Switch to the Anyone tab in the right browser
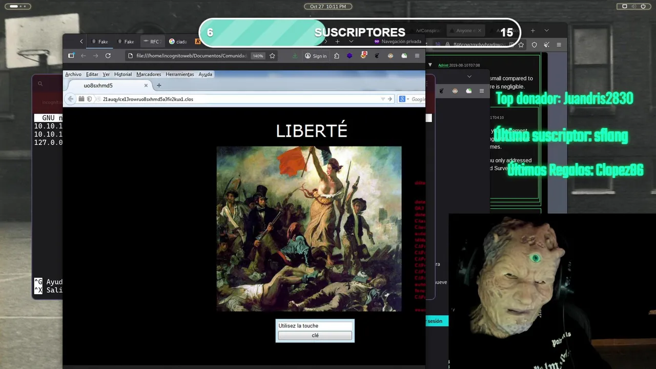 click(x=465, y=31)
